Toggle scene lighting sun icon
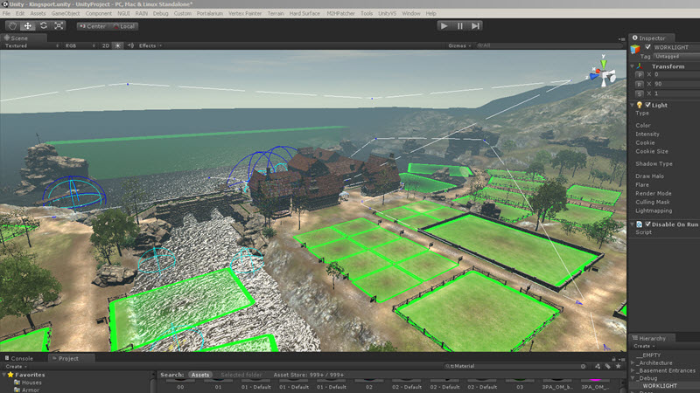Image resolution: width=700 pixels, height=393 pixels. (118, 45)
